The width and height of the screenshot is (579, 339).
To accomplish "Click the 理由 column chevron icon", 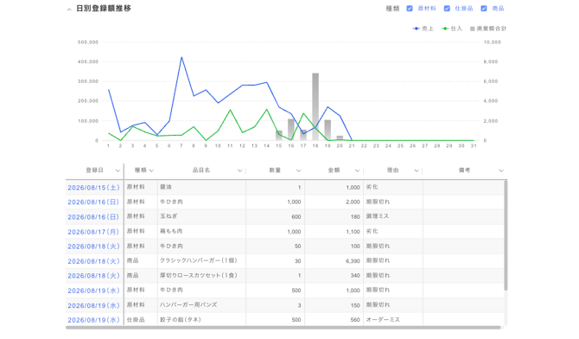I will (x=417, y=170).
